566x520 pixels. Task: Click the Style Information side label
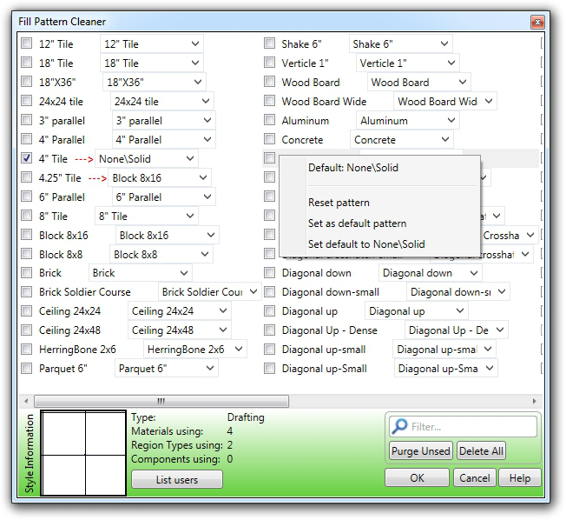pyautogui.click(x=30, y=453)
